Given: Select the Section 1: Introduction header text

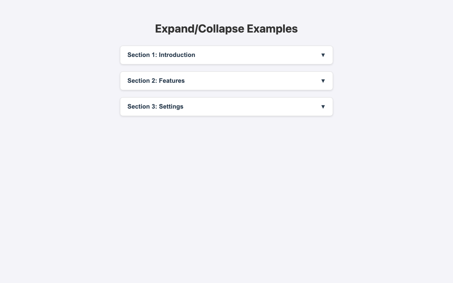Looking at the screenshot, I should point(161,55).
